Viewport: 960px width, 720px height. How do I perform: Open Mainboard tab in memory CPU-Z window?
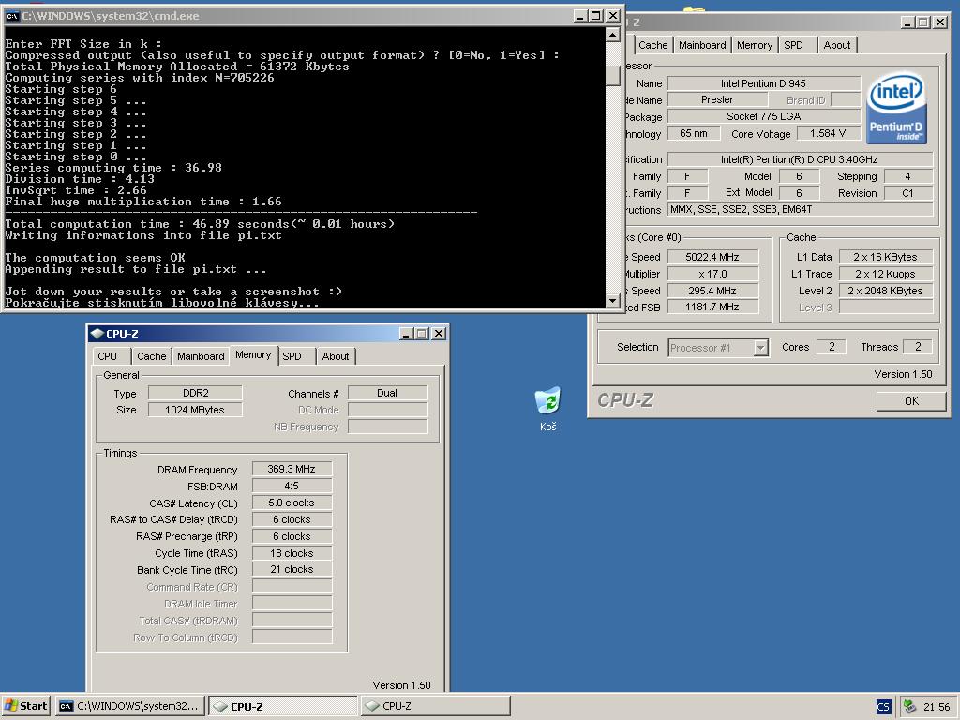201,356
